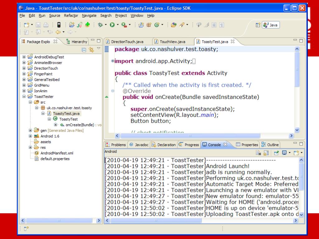Open the Hierarchy view tab

point(77,42)
